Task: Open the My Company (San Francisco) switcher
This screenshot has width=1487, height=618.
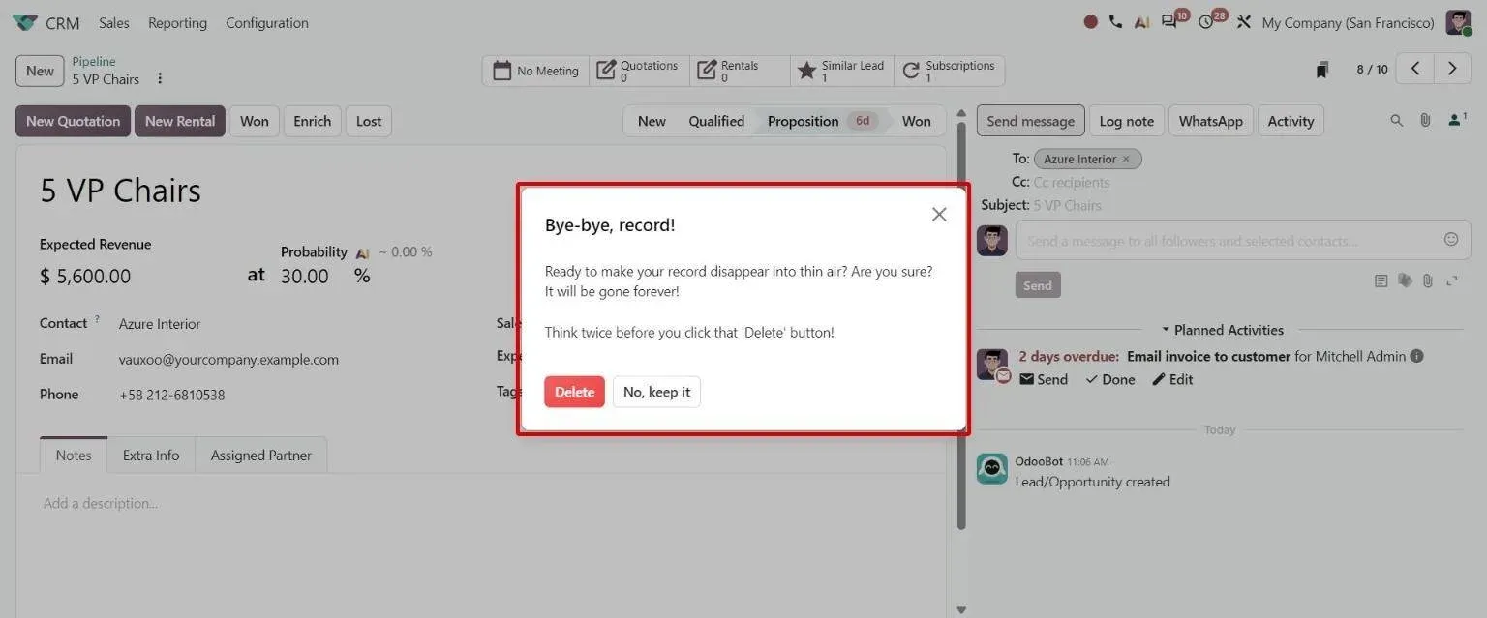Action: 1348,22
